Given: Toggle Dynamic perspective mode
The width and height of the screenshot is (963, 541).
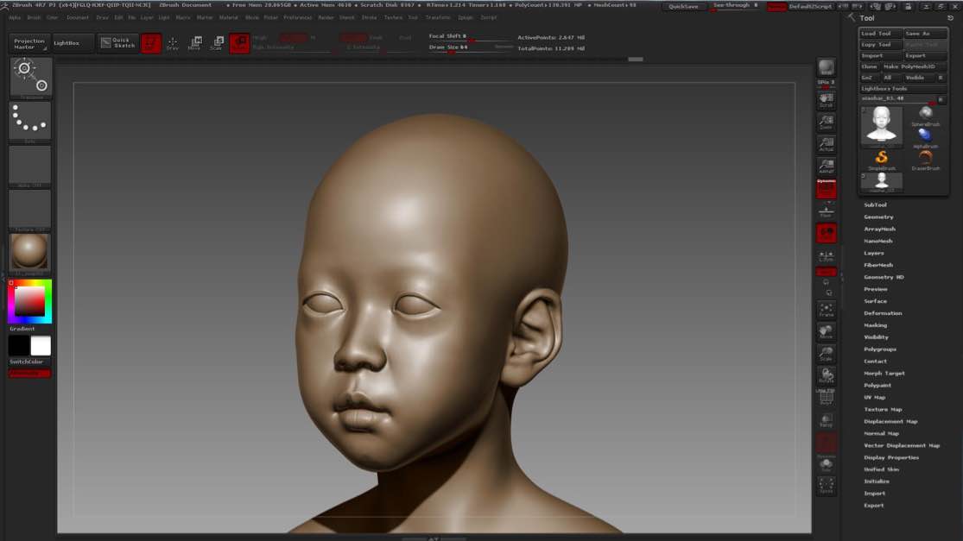Looking at the screenshot, I should 827,187.
